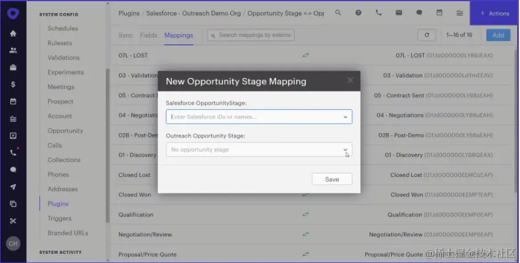The width and height of the screenshot is (520, 263).
Task: Focus the Salesforce IDs or names field
Action: pyautogui.click(x=259, y=117)
